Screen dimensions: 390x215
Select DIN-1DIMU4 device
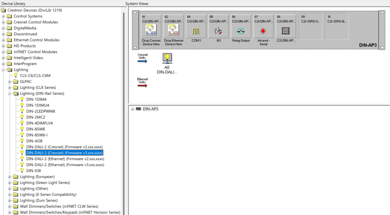(38, 105)
